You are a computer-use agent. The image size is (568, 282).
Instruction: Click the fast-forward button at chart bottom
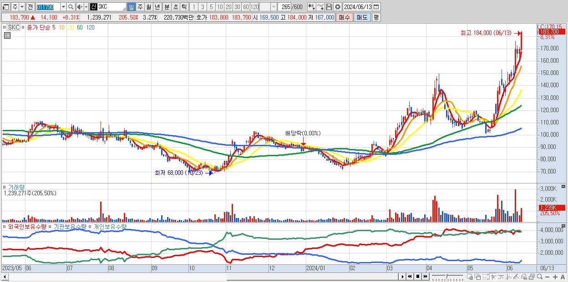(x=425, y=277)
